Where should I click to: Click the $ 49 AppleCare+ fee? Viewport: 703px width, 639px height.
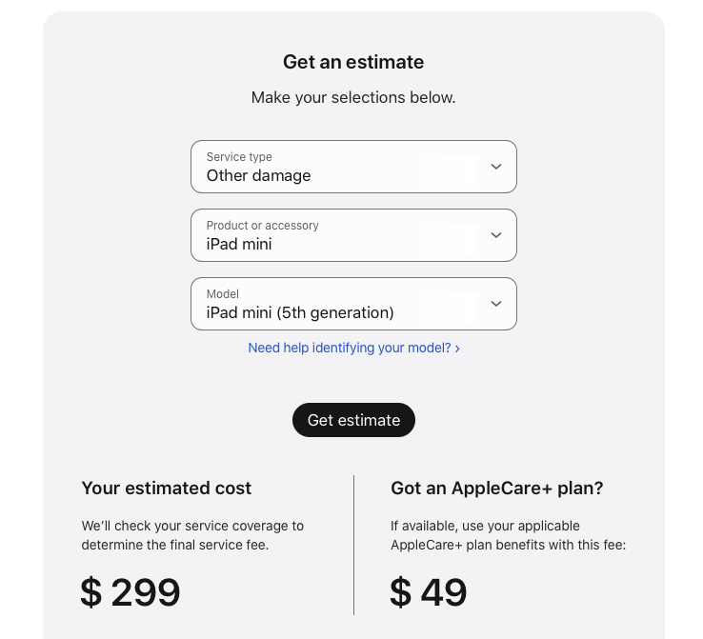coord(429,592)
